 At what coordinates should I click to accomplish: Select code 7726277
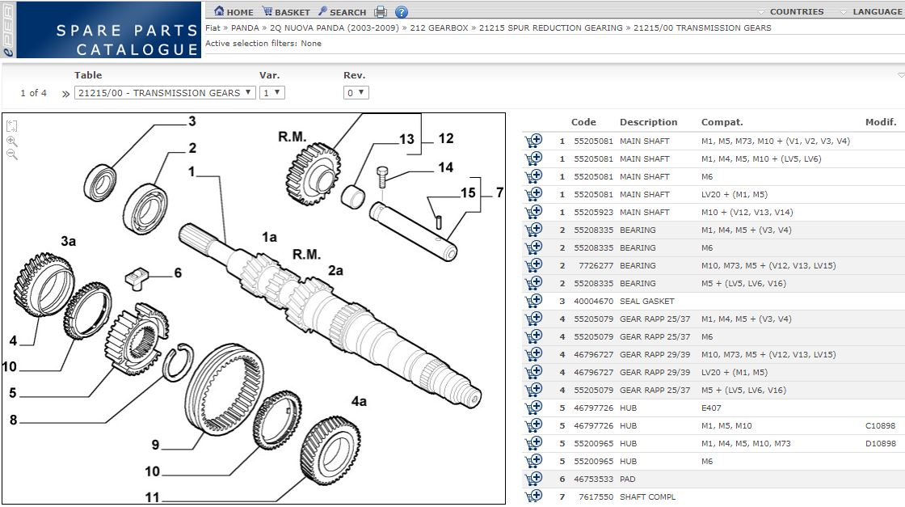596,265
